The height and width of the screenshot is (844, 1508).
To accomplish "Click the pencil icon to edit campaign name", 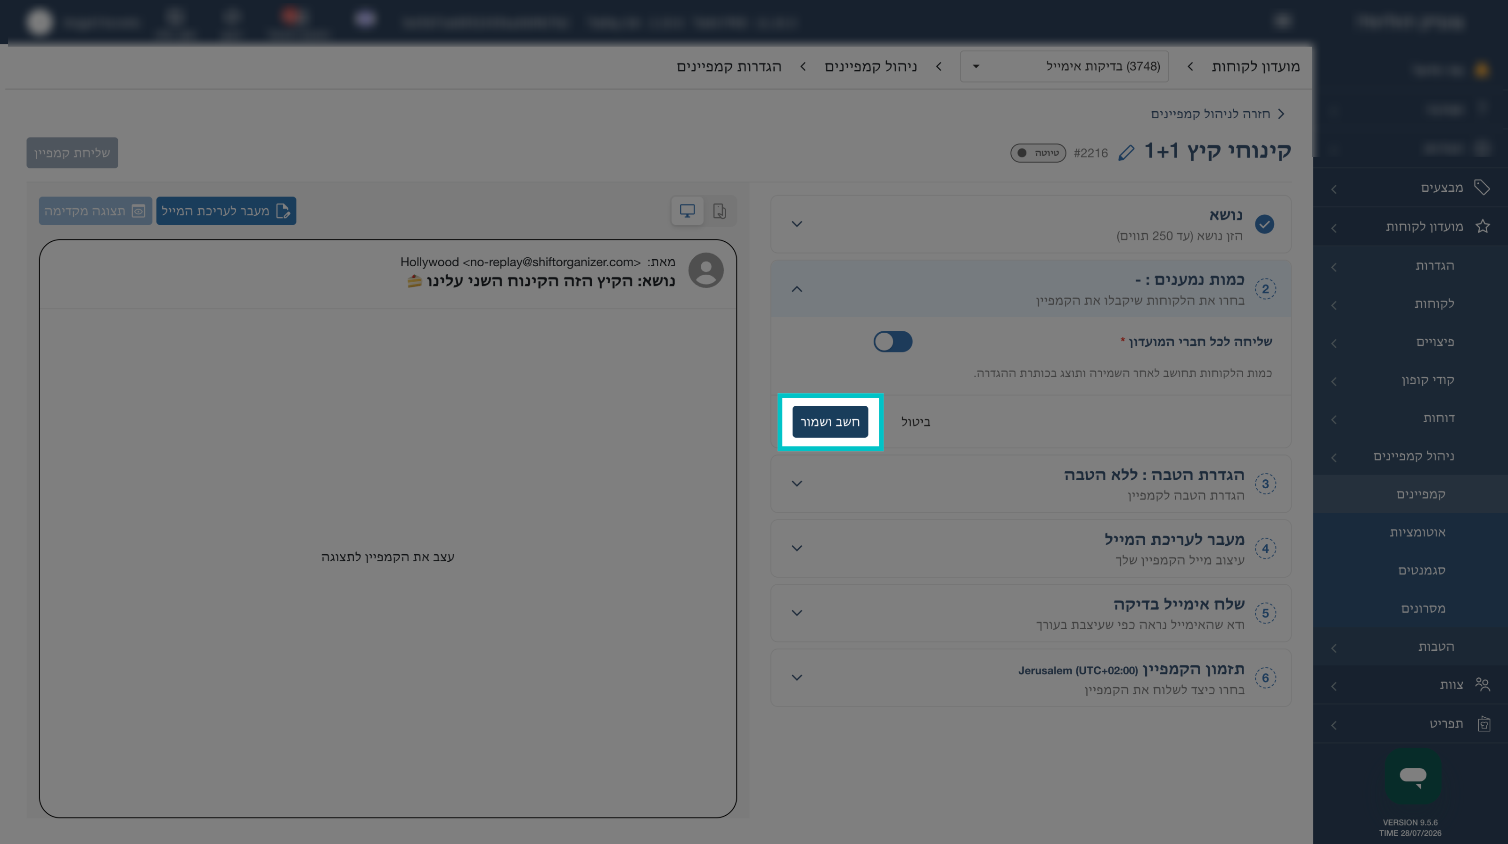I will point(1126,153).
